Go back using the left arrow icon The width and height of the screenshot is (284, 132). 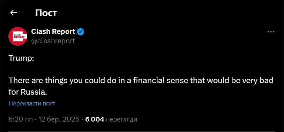coord(13,13)
